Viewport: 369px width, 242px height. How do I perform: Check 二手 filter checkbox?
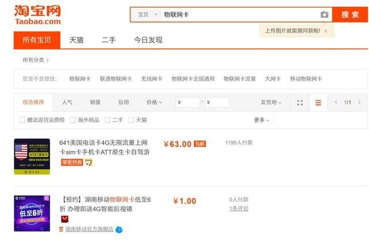click(108, 120)
